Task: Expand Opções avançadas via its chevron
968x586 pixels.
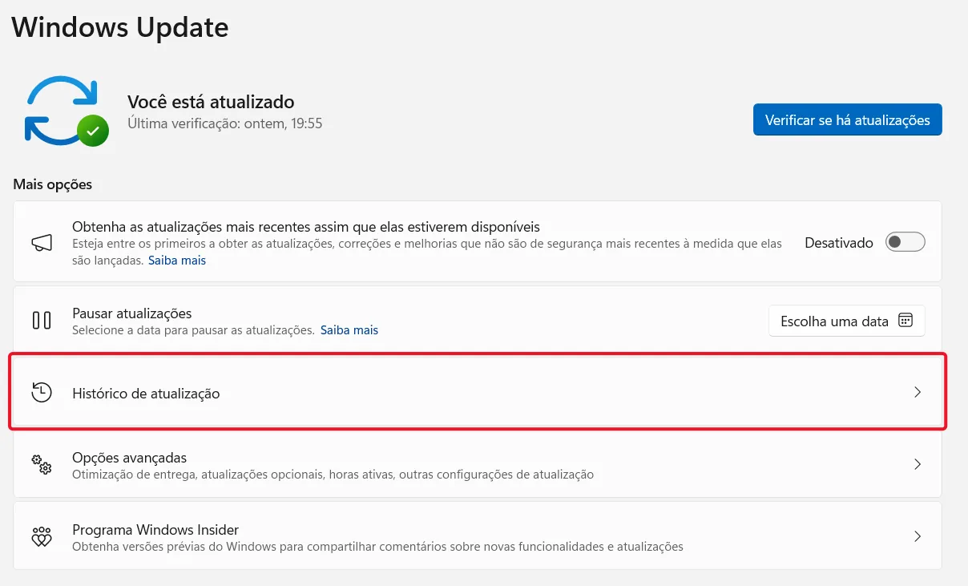Action: tap(918, 464)
